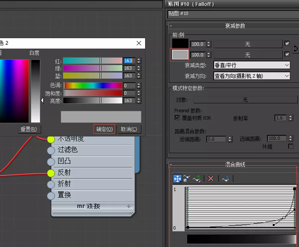Toggle the 覆盖材质 IOR checkbox
299x247 pixels.
click(177, 118)
